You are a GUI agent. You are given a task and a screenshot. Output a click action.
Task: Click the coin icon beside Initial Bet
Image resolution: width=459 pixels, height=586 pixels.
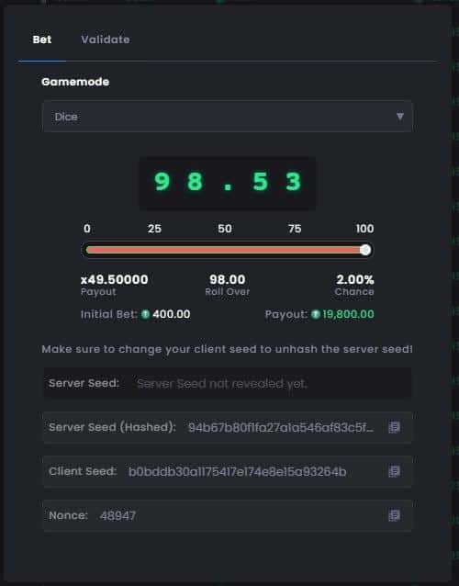pos(145,314)
